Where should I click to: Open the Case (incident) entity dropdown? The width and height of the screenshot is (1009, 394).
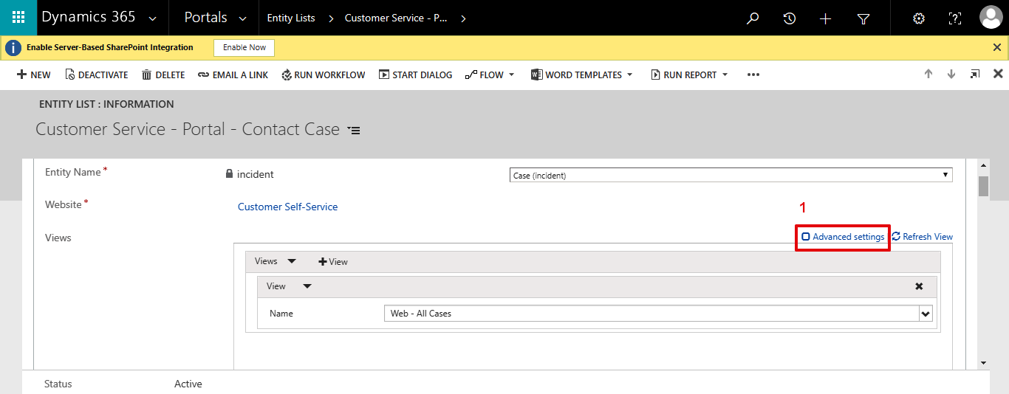pos(731,176)
